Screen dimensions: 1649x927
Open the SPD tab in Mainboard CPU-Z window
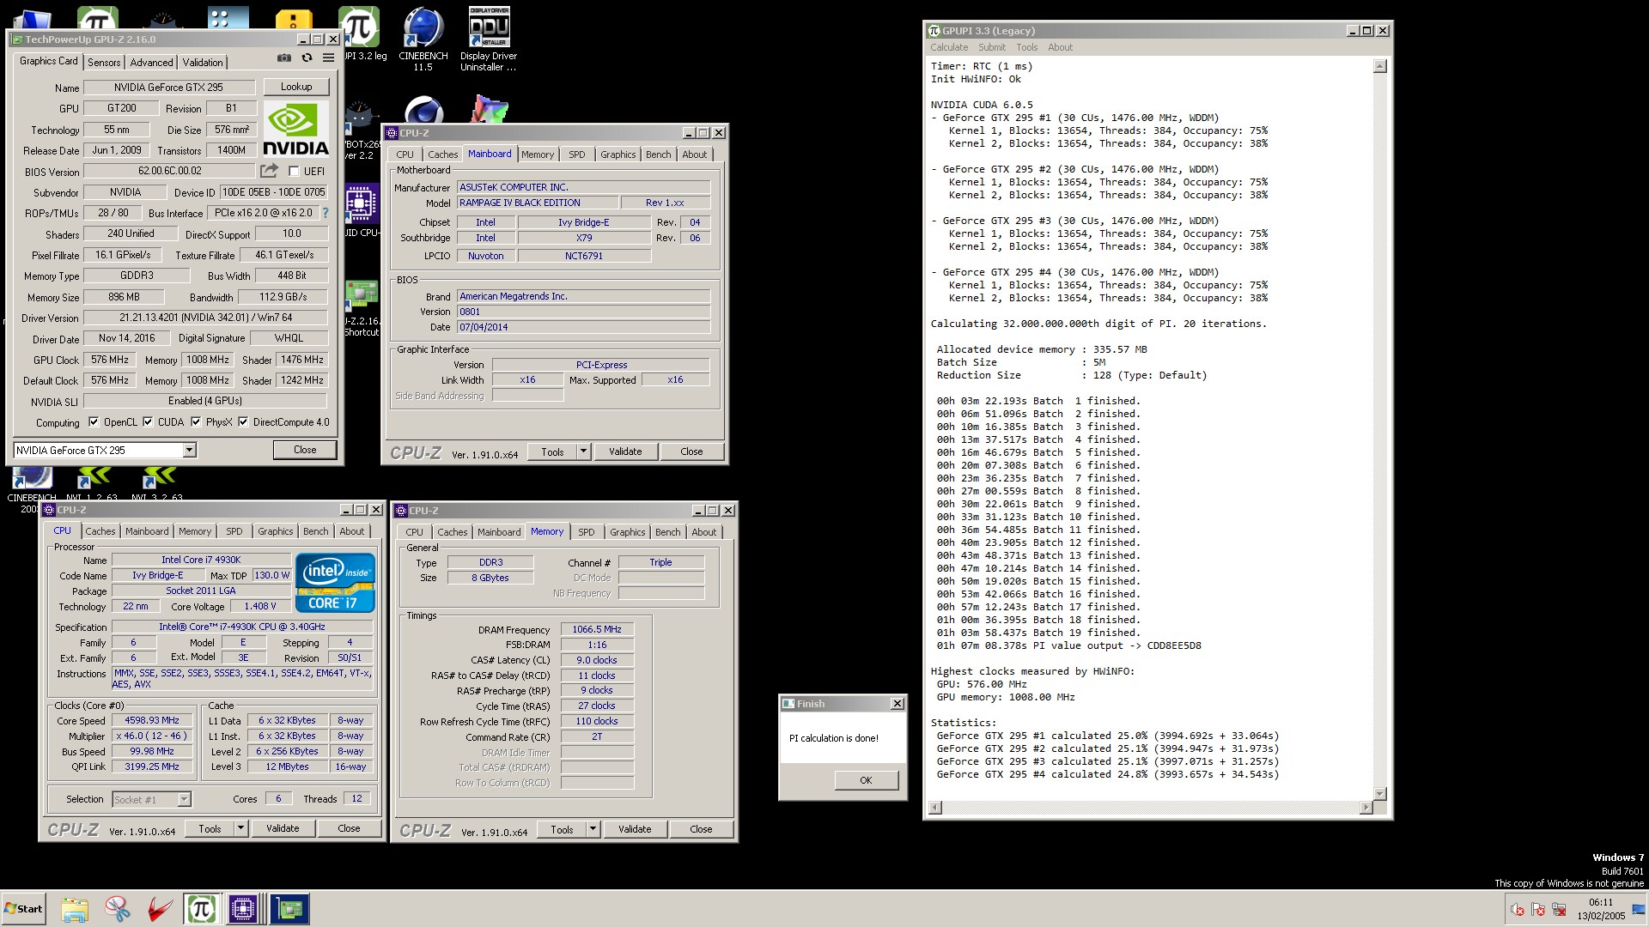pos(577,154)
